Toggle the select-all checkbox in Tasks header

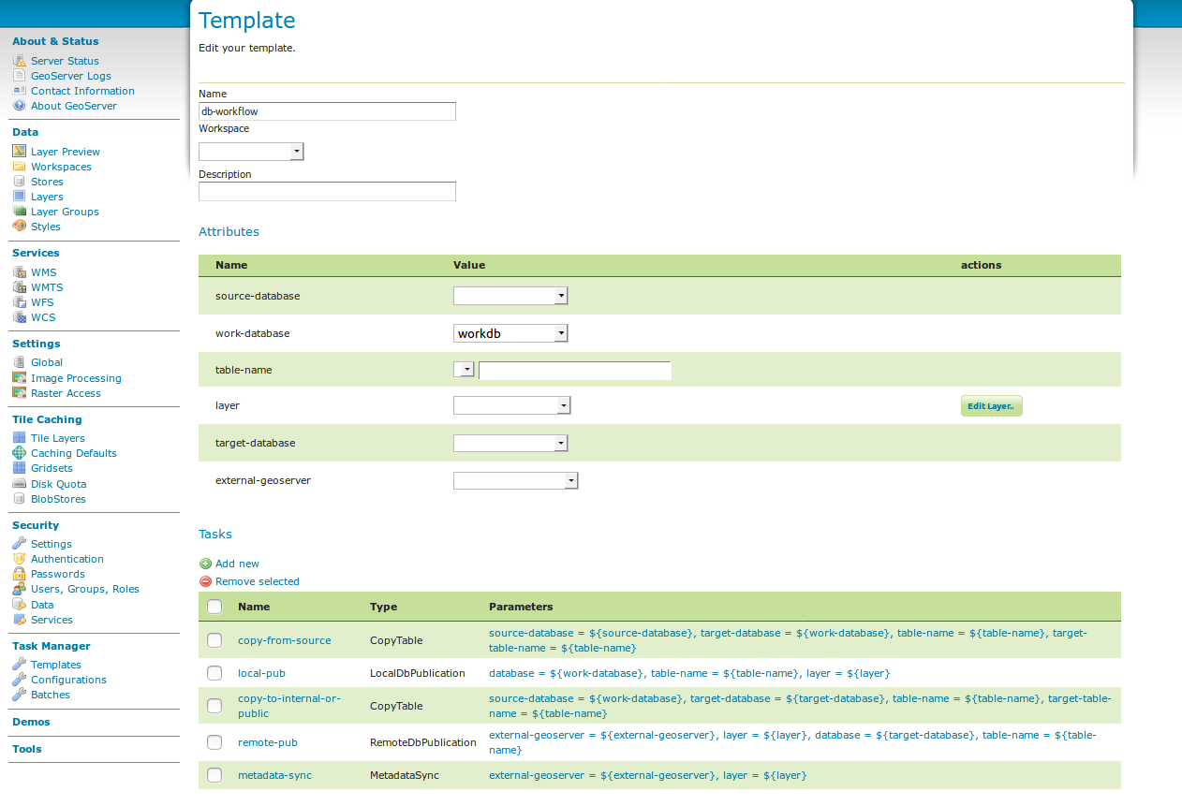[x=214, y=607]
